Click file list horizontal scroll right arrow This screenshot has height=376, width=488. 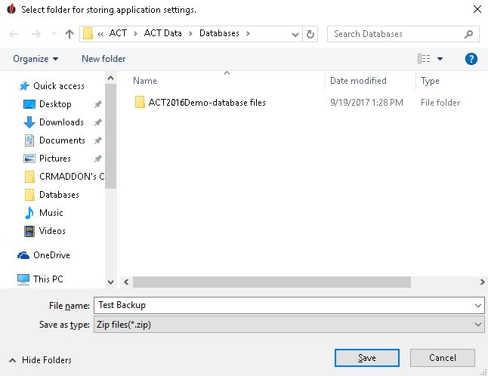[482, 282]
